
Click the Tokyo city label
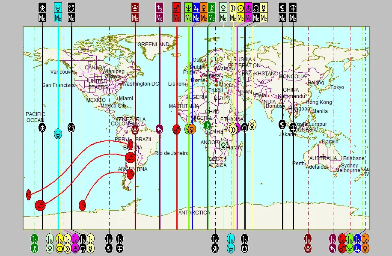(337, 87)
